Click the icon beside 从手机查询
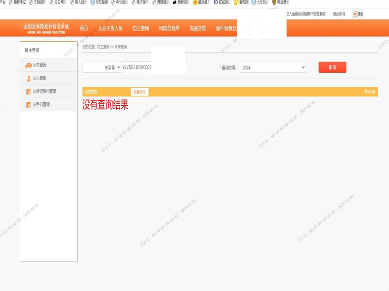The width and height of the screenshot is (389, 291). (29, 105)
